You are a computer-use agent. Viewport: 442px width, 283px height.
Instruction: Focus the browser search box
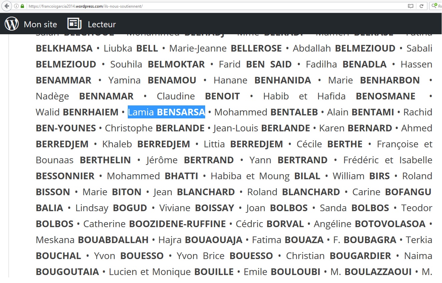point(439,6)
